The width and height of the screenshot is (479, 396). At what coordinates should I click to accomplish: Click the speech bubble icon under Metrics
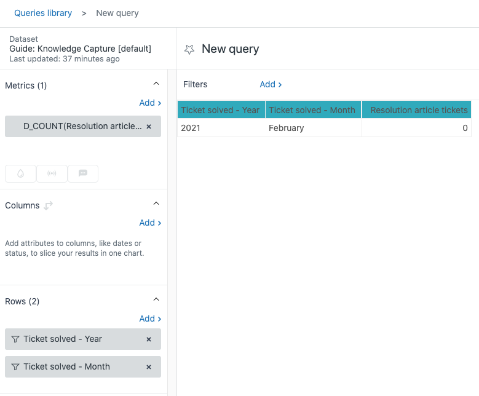[83, 174]
